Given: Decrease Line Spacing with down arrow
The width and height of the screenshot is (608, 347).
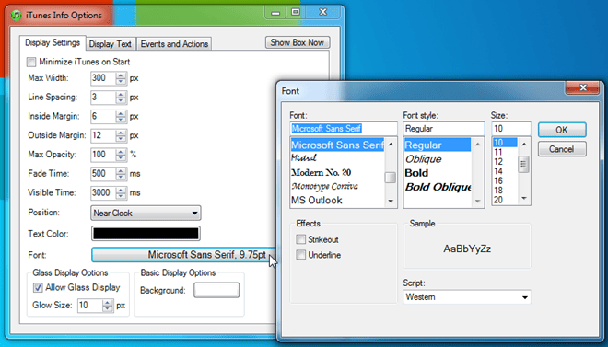Looking at the screenshot, I should click(x=121, y=100).
